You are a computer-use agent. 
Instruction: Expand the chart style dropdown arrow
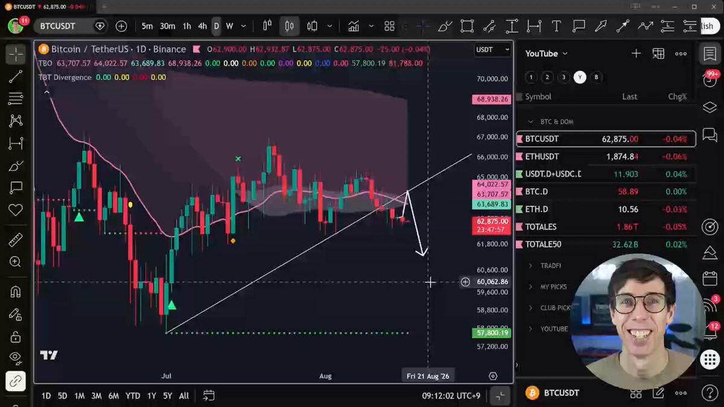pos(329,26)
